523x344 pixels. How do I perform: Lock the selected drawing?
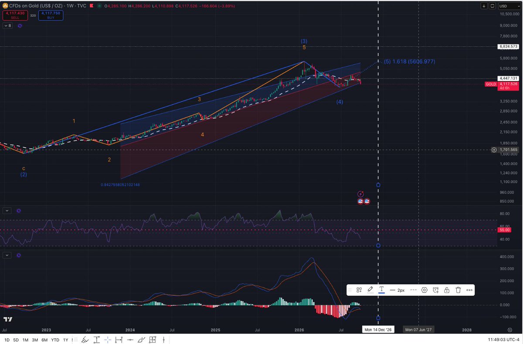[x=447, y=290]
